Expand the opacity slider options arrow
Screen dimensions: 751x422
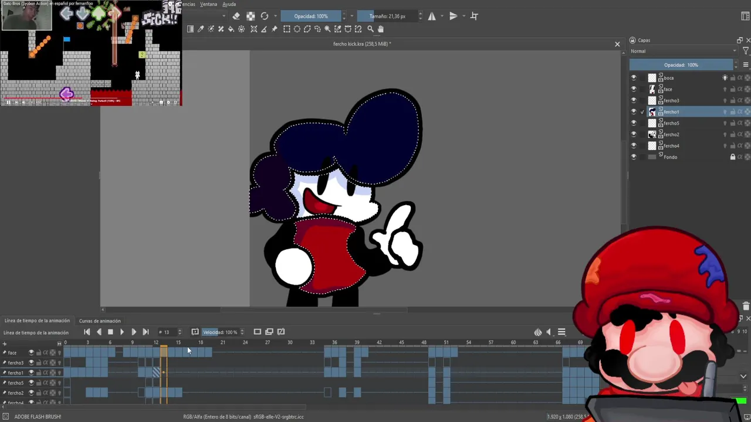click(351, 16)
